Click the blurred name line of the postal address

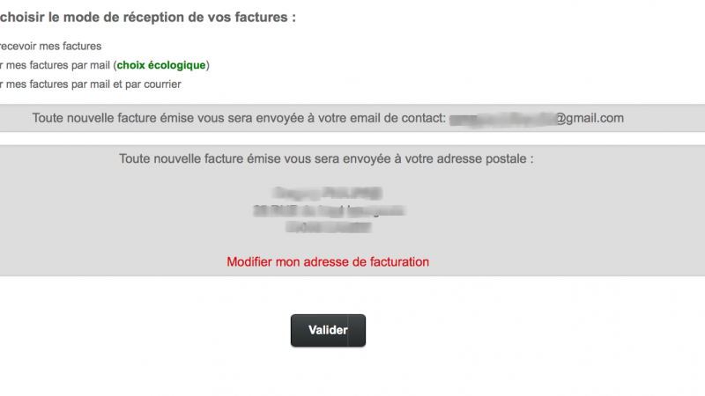tap(329, 193)
